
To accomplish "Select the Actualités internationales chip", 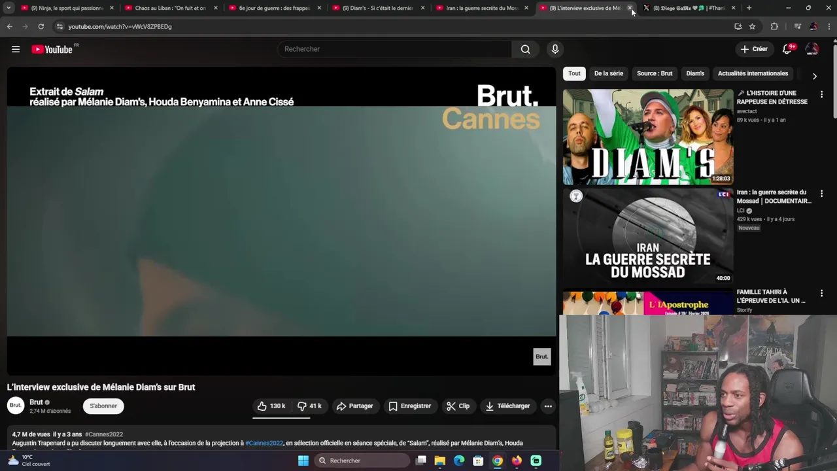I will click(753, 73).
